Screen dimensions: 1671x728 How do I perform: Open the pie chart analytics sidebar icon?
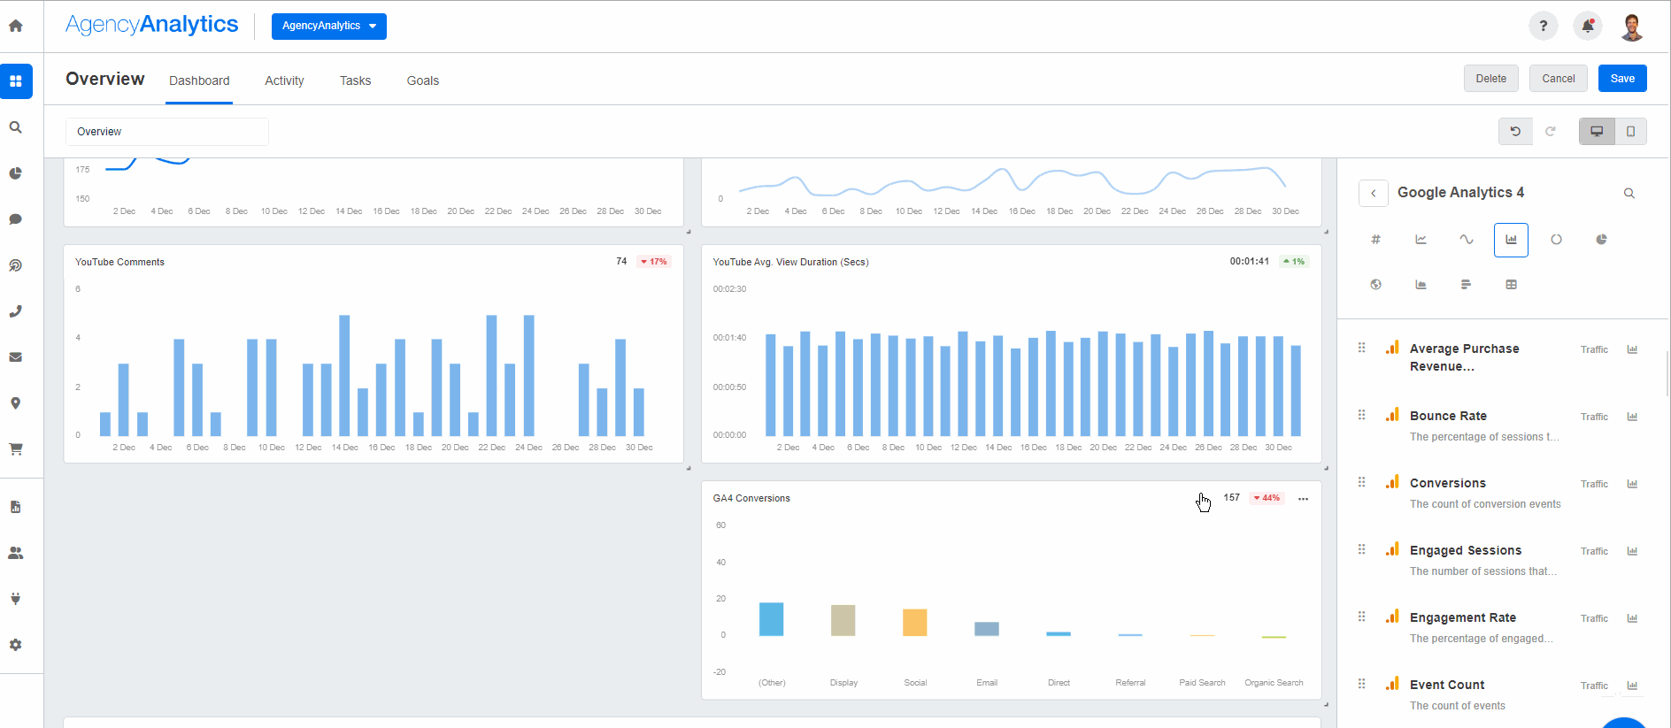(x=16, y=173)
